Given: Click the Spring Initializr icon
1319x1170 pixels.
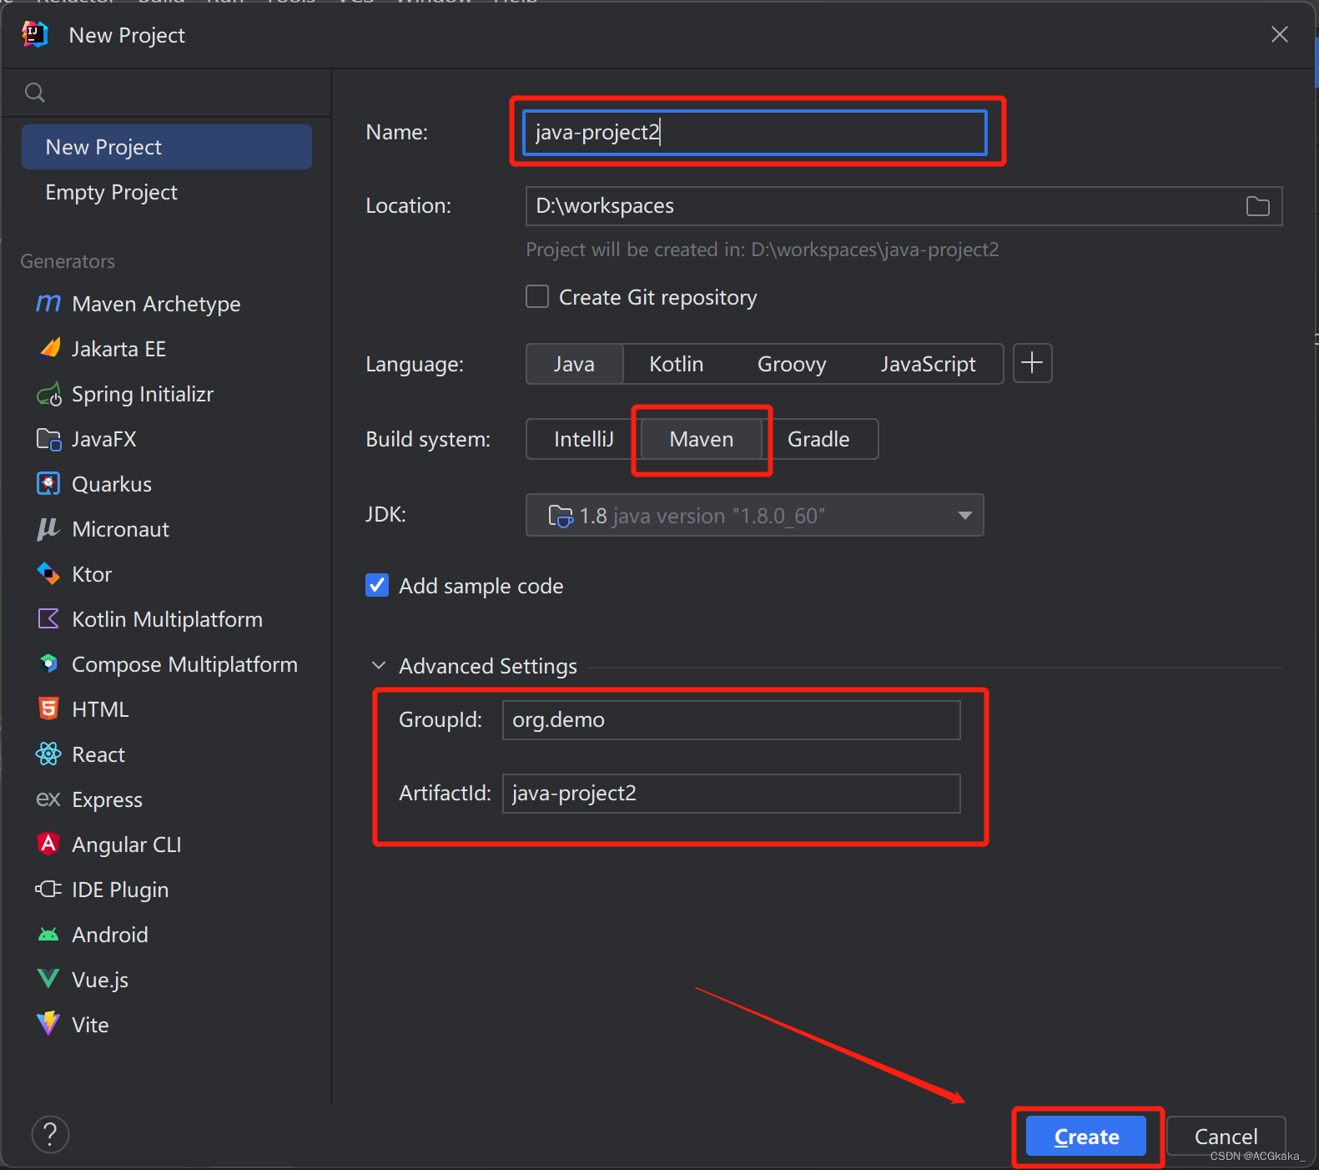Looking at the screenshot, I should tap(49, 394).
